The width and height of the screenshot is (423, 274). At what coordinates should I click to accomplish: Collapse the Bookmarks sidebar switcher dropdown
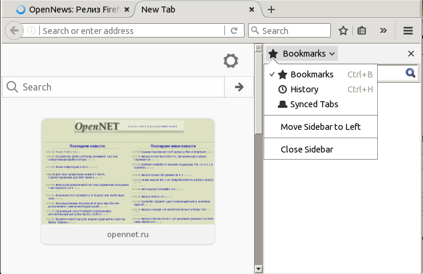coord(302,54)
